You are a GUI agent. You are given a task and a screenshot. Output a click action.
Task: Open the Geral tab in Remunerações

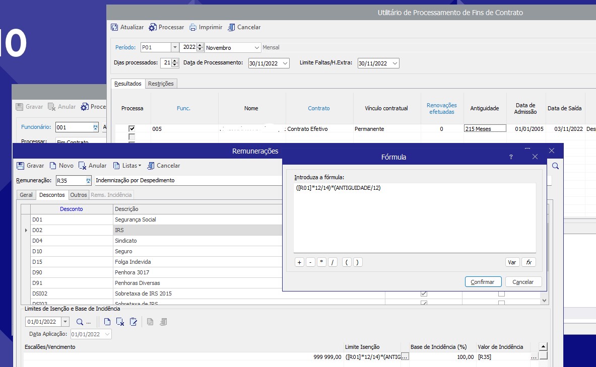pos(26,195)
